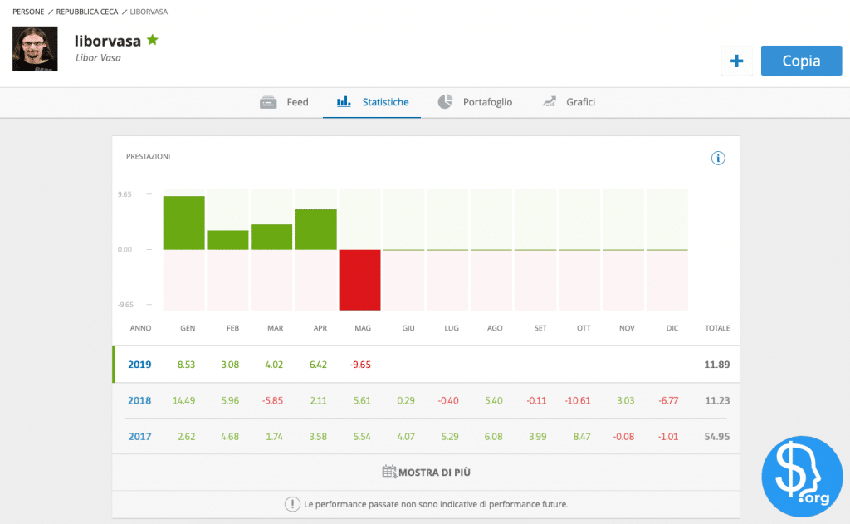Click the MAG month column header
850x524 pixels.
(x=363, y=328)
